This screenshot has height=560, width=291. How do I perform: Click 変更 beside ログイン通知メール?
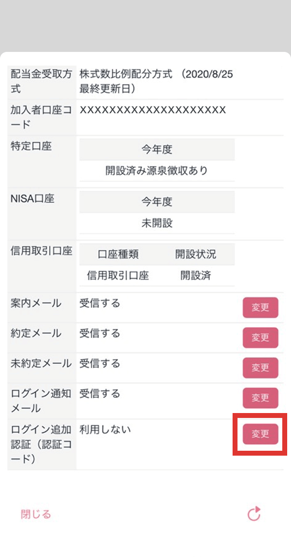(260, 398)
